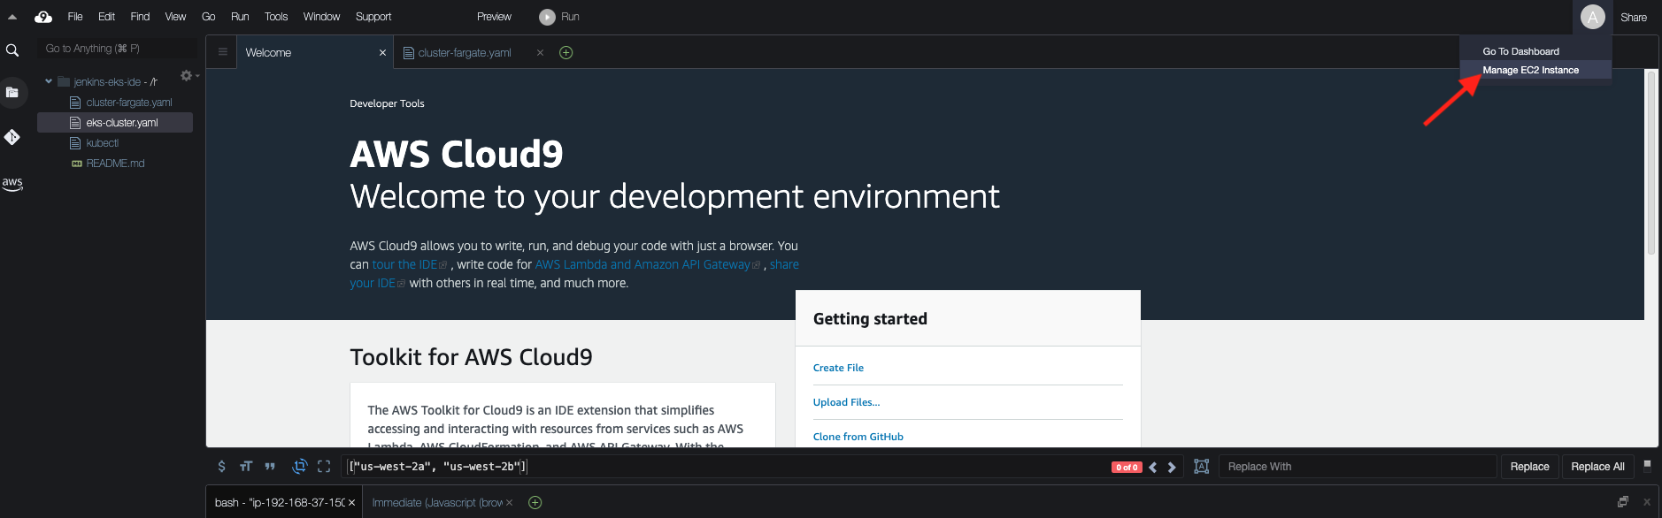Open the Tools menu

point(276,17)
